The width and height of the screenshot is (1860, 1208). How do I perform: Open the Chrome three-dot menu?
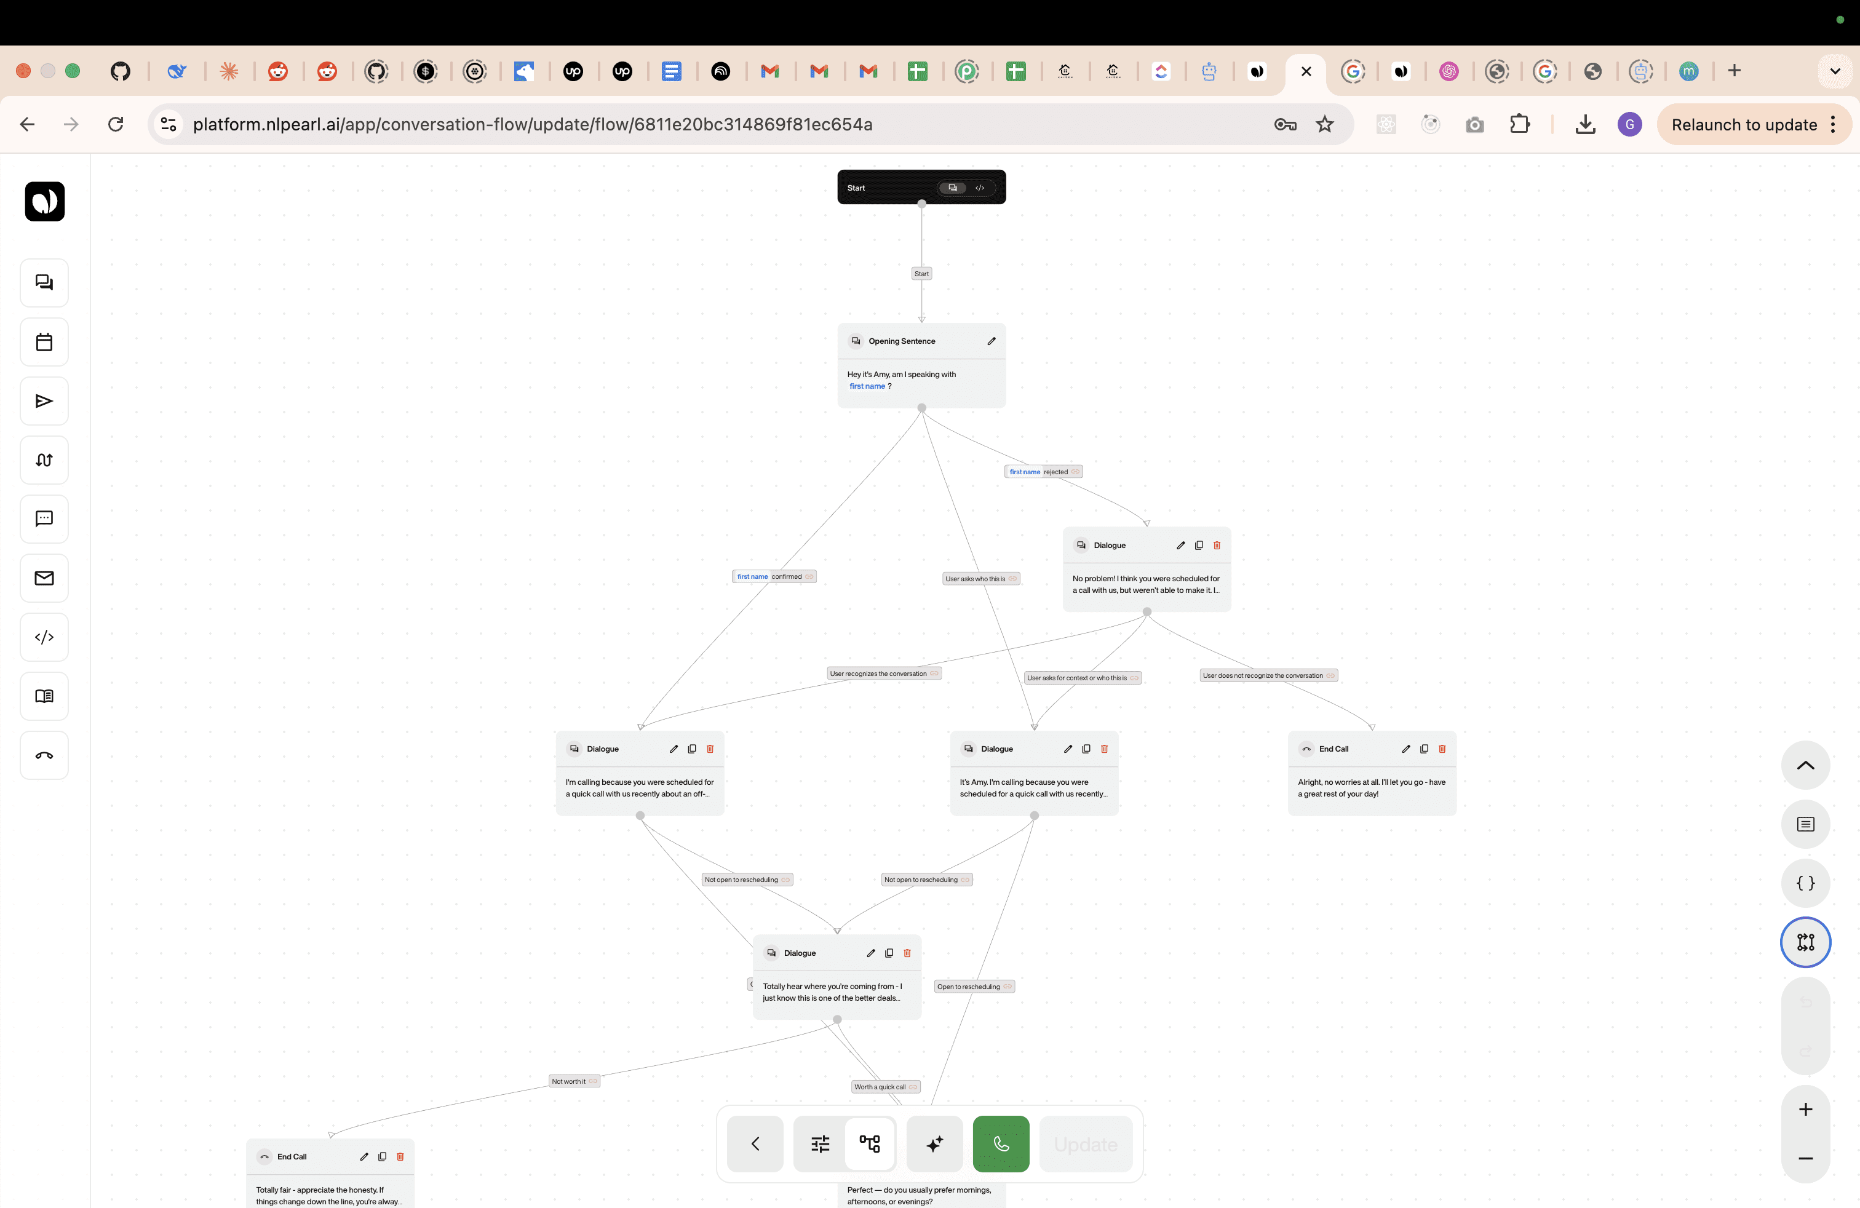click(x=1834, y=125)
